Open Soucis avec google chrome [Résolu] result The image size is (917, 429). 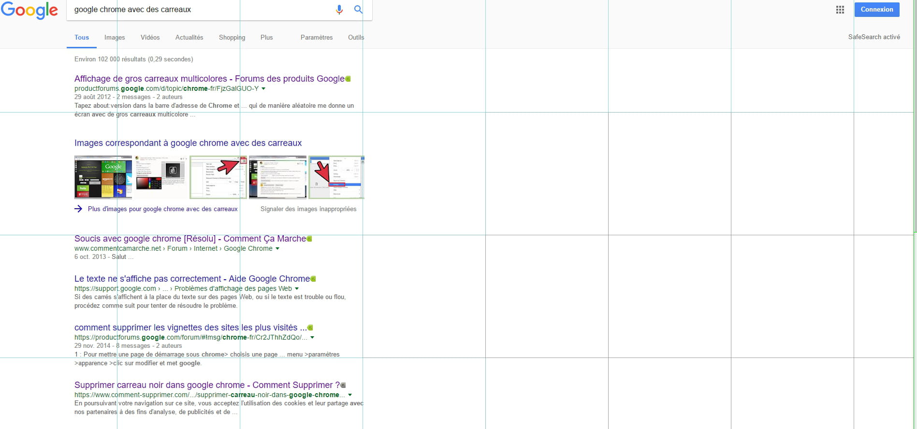pyautogui.click(x=190, y=239)
